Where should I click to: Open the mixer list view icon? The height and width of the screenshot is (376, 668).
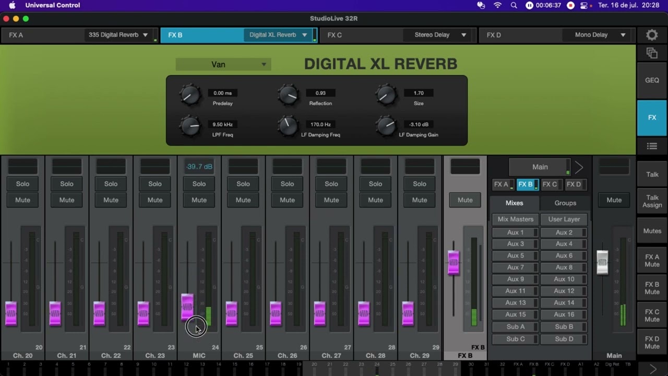pyautogui.click(x=652, y=147)
